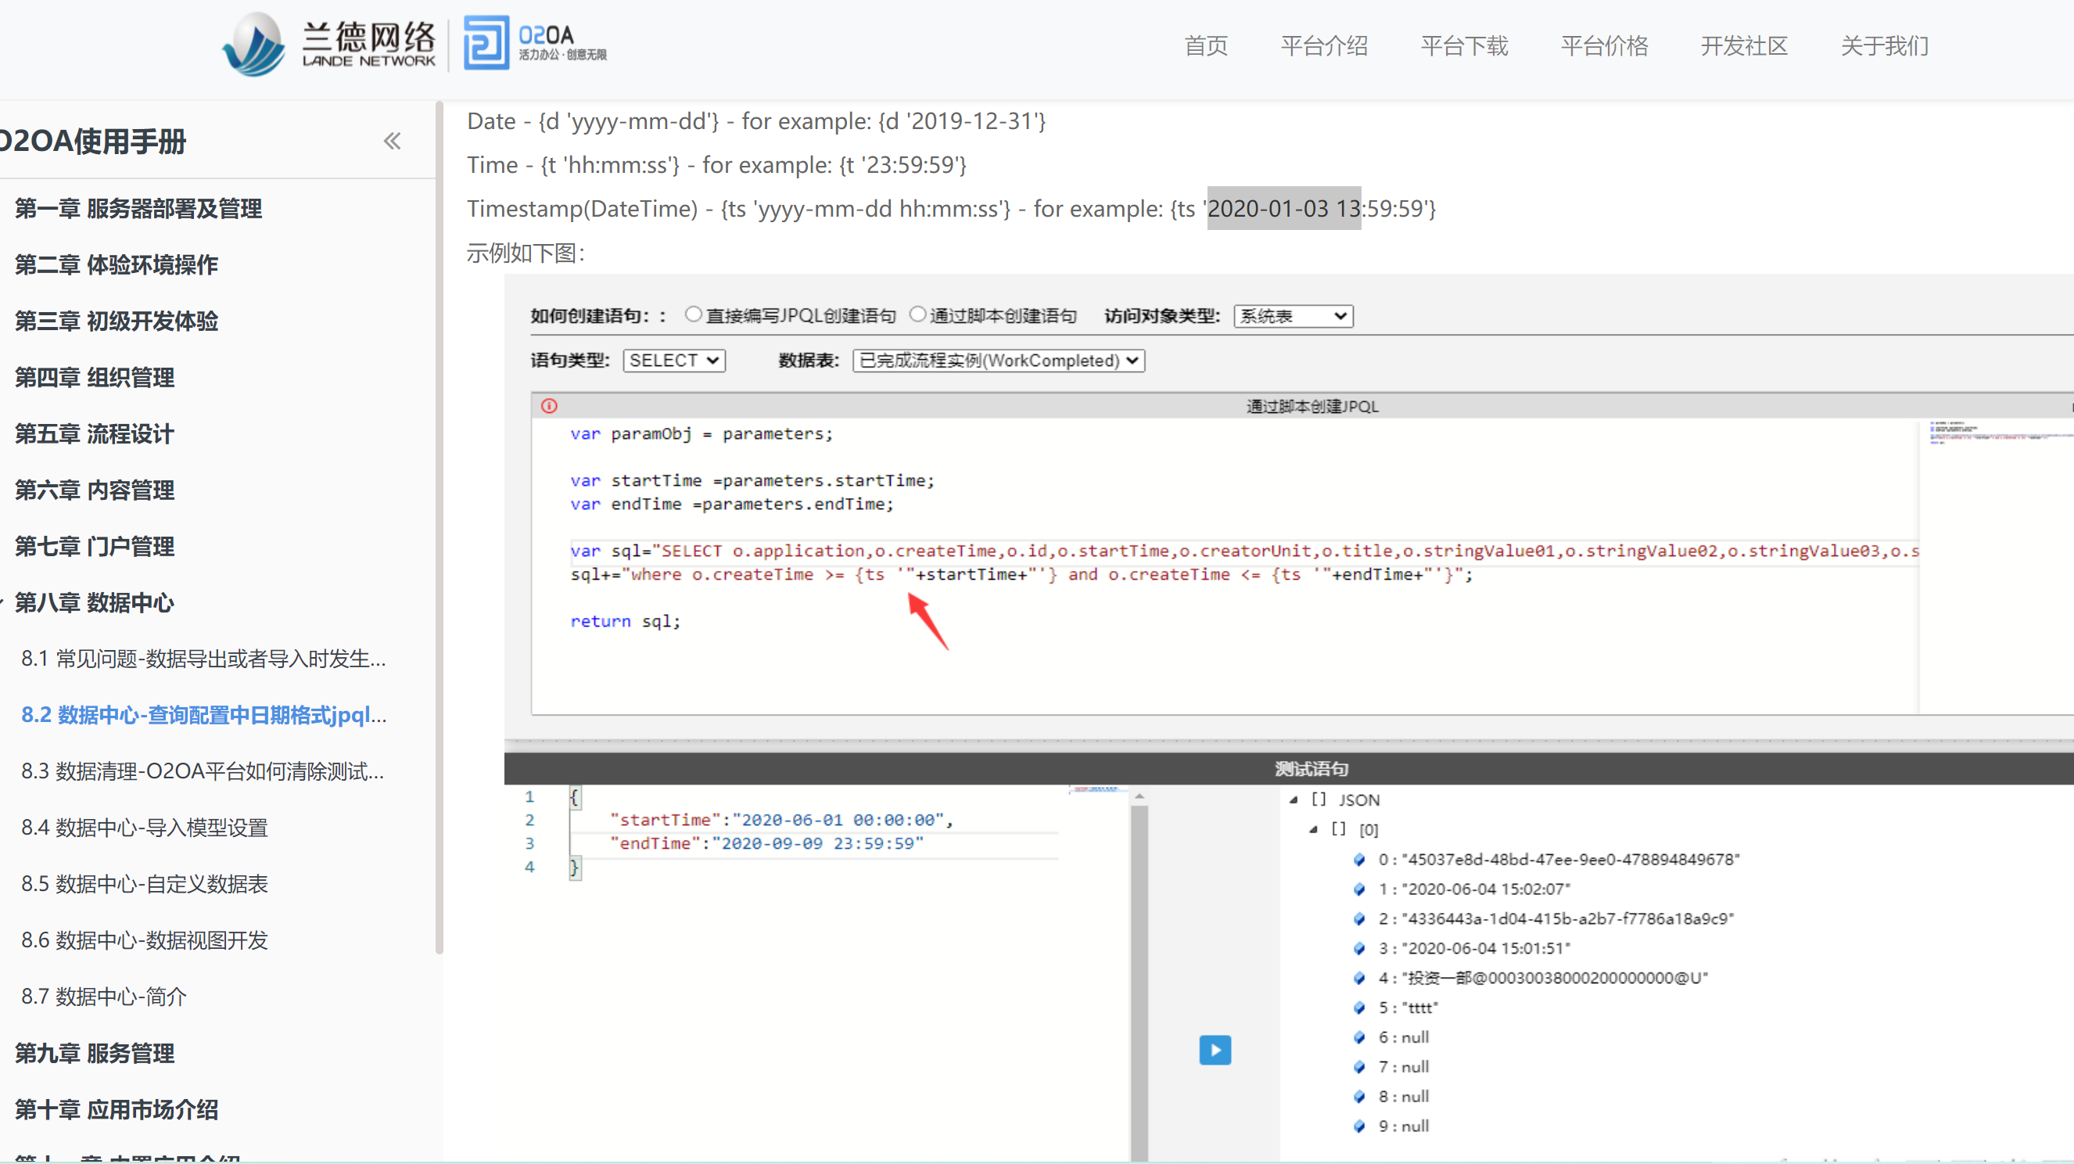Click the diamond icon next to 9 : null
The width and height of the screenshot is (2074, 1164).
click(1359, 1126)
